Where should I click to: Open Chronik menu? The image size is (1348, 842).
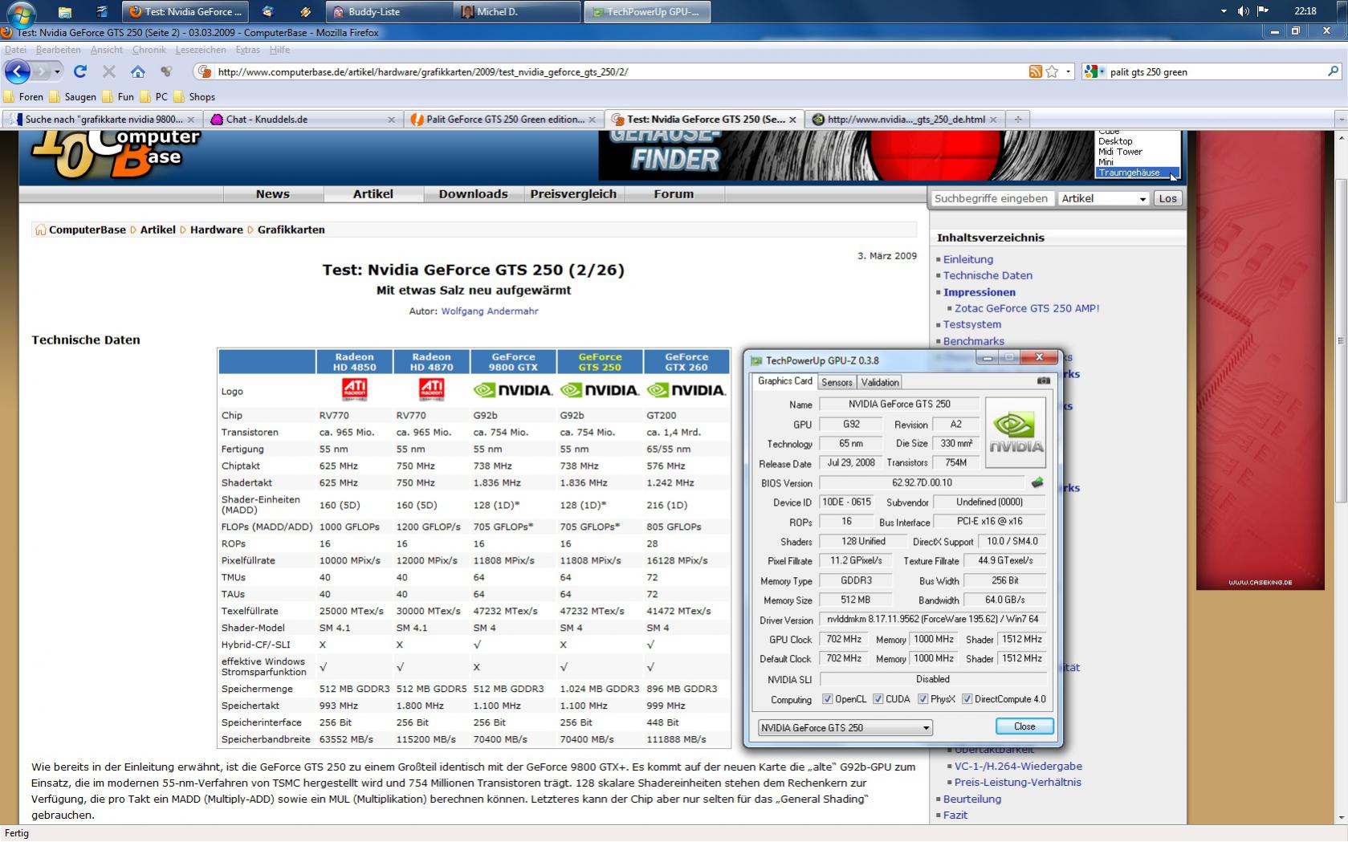149,50
